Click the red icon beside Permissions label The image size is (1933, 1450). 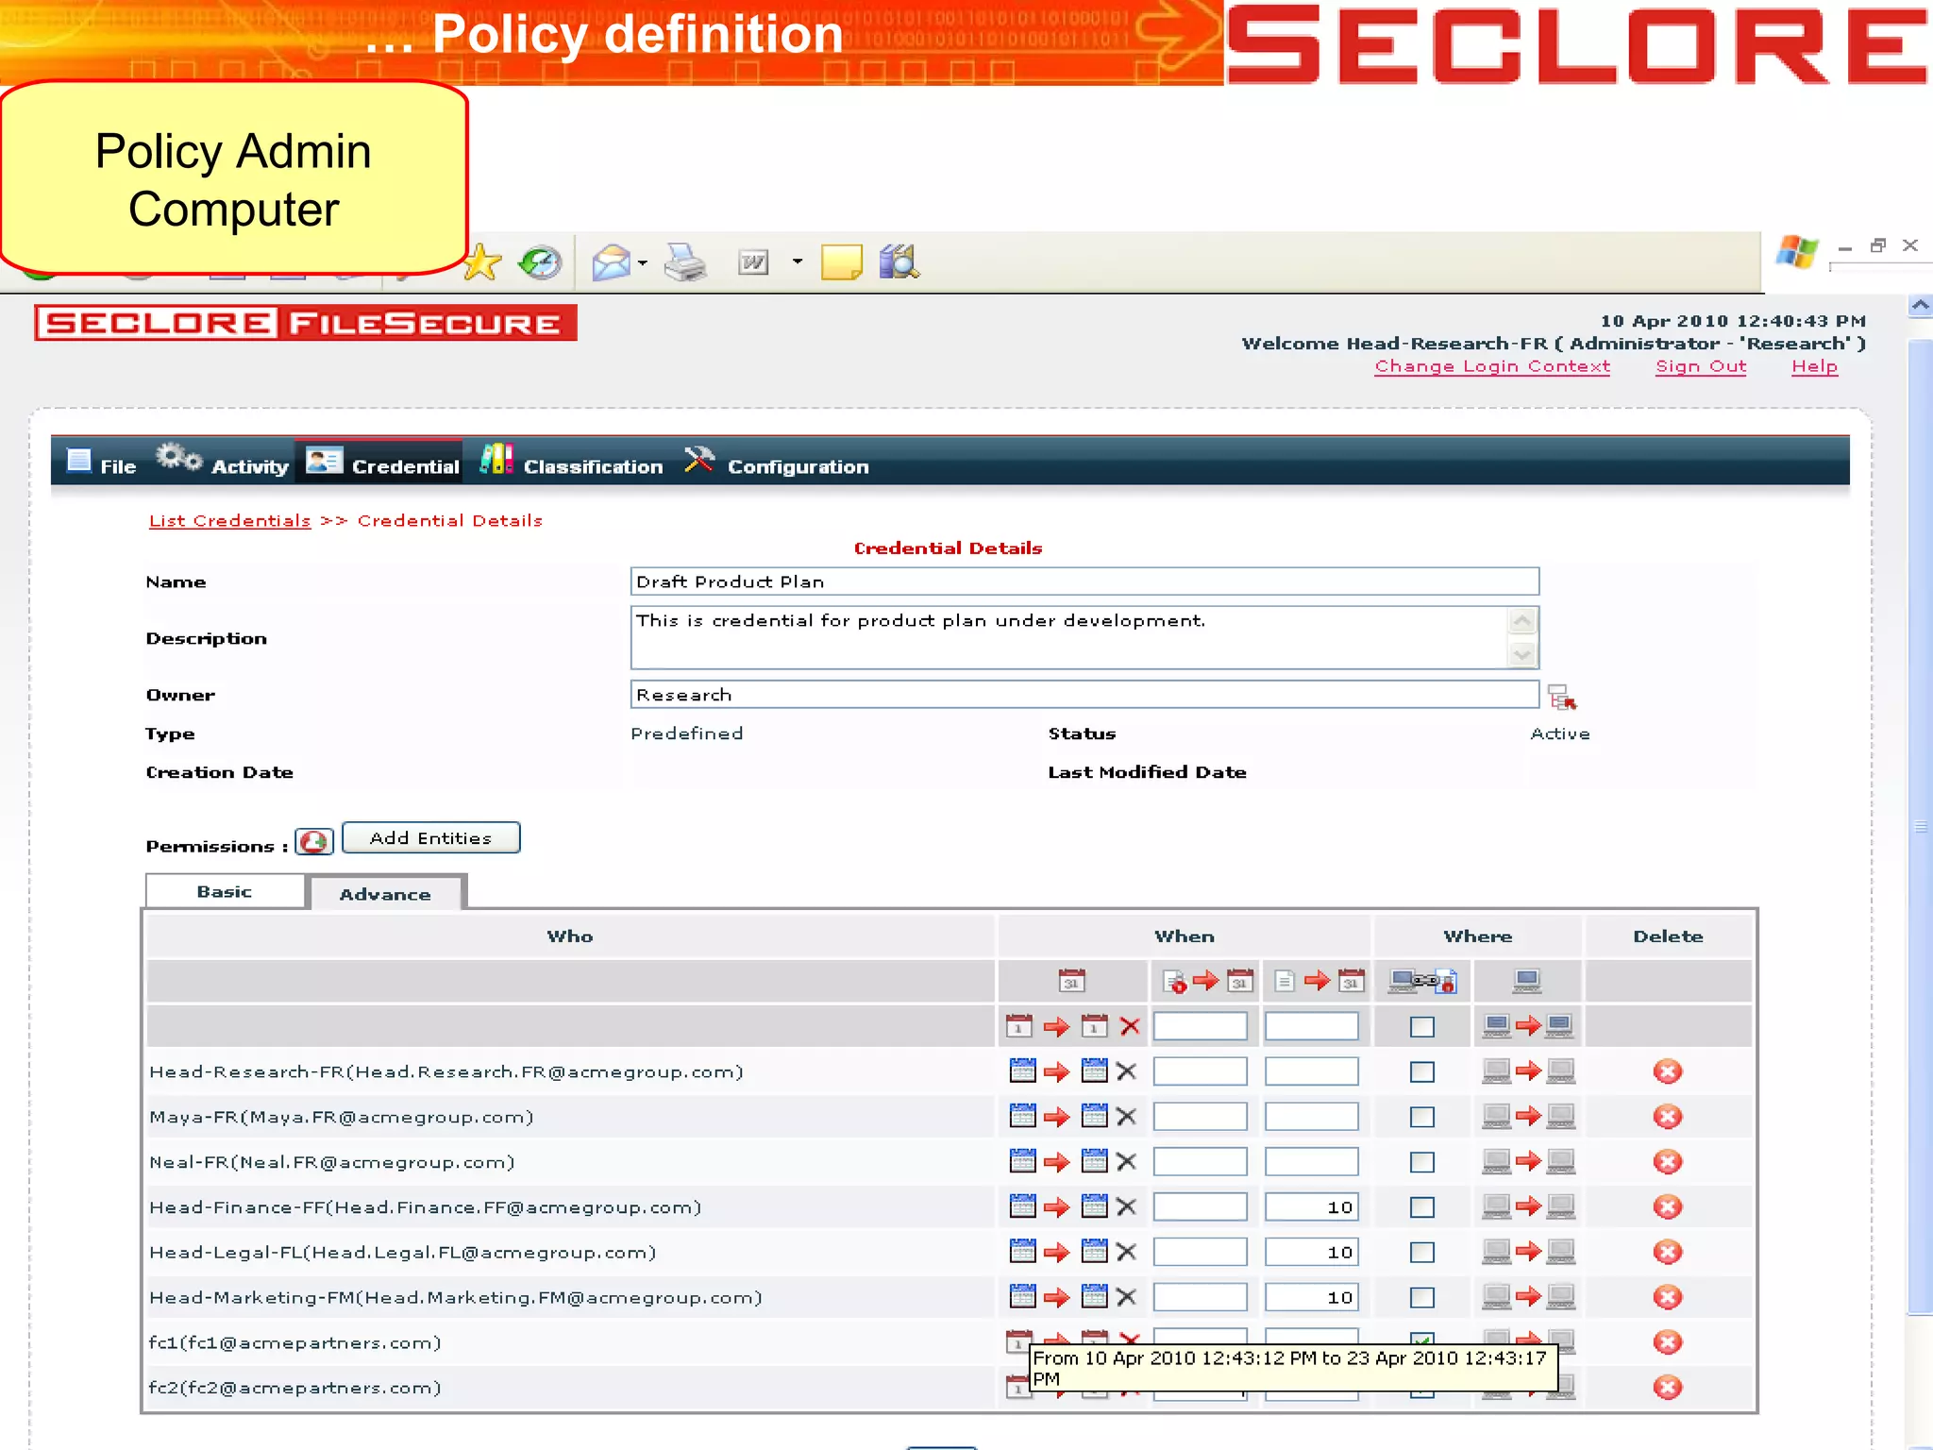[314, 841]
